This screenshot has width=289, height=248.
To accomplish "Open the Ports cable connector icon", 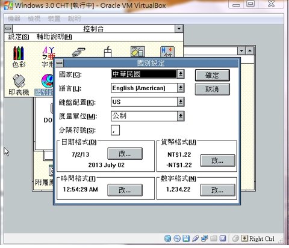I will (79, 52).
